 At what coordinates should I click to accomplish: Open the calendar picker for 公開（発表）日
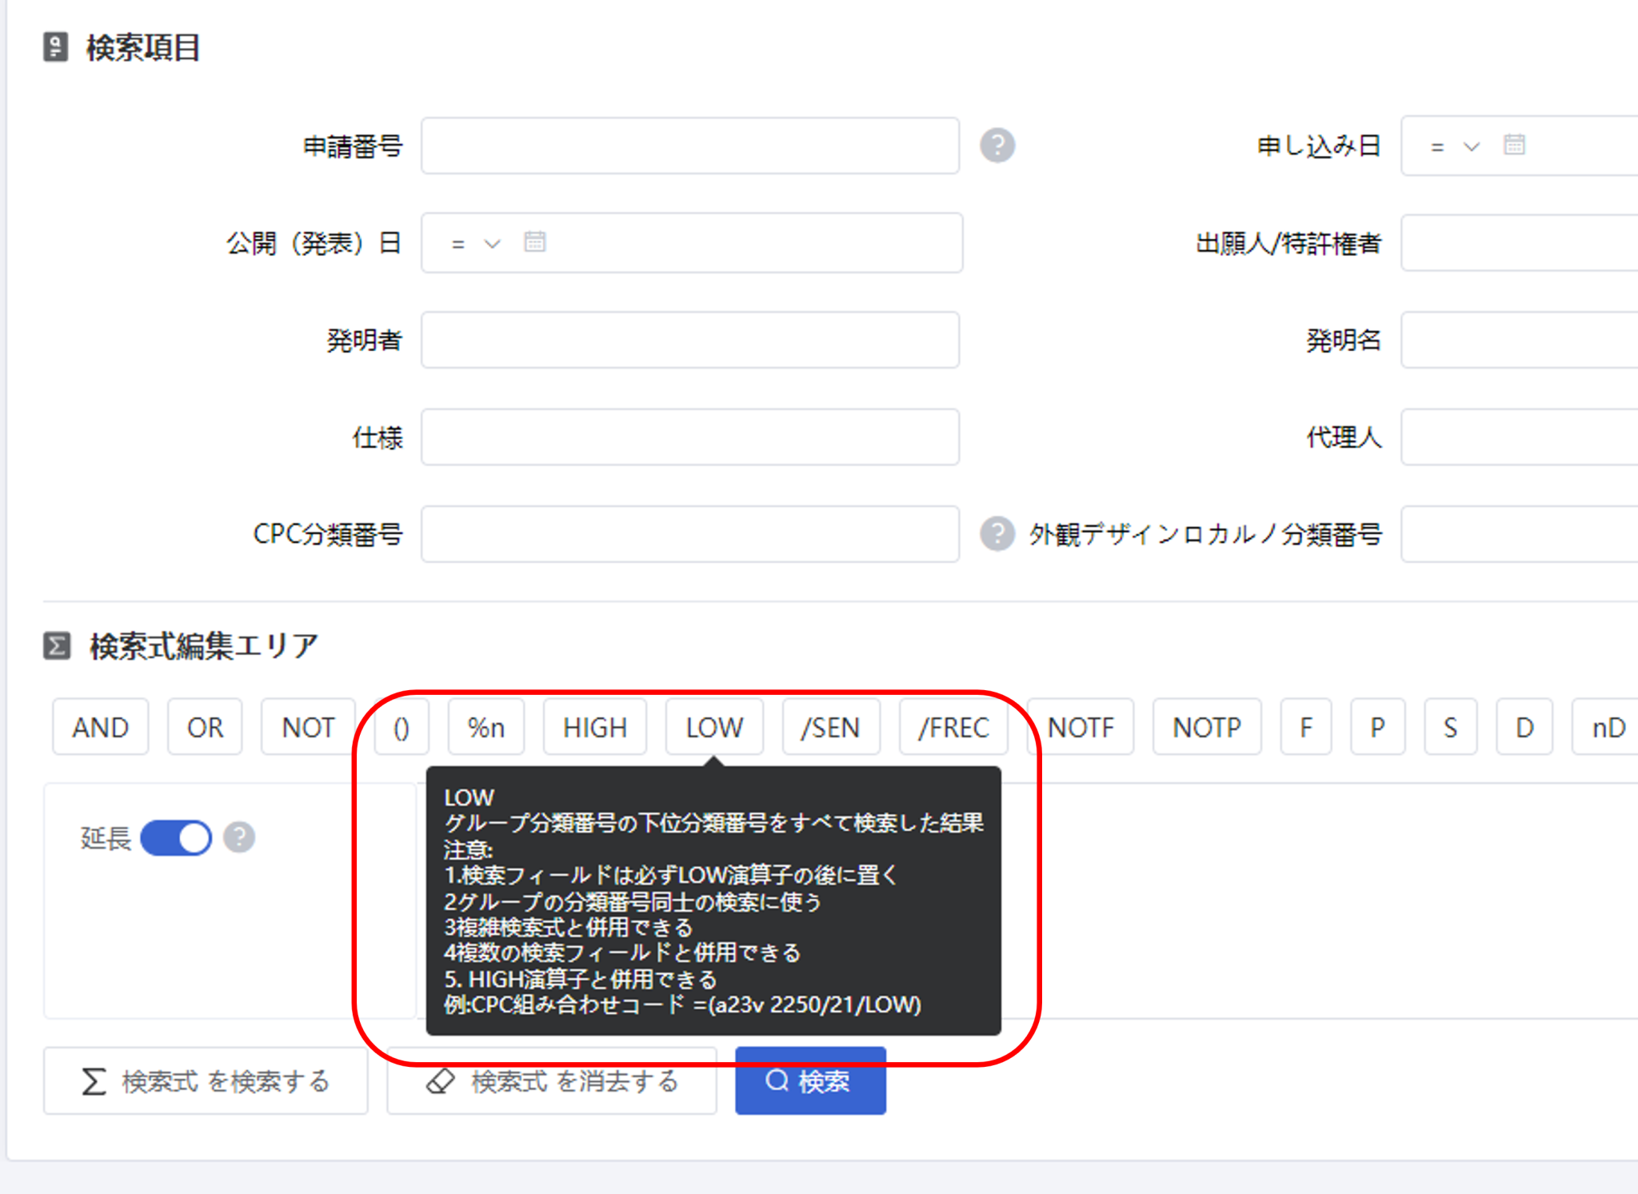pyautogui.click(x=534, y=242)
